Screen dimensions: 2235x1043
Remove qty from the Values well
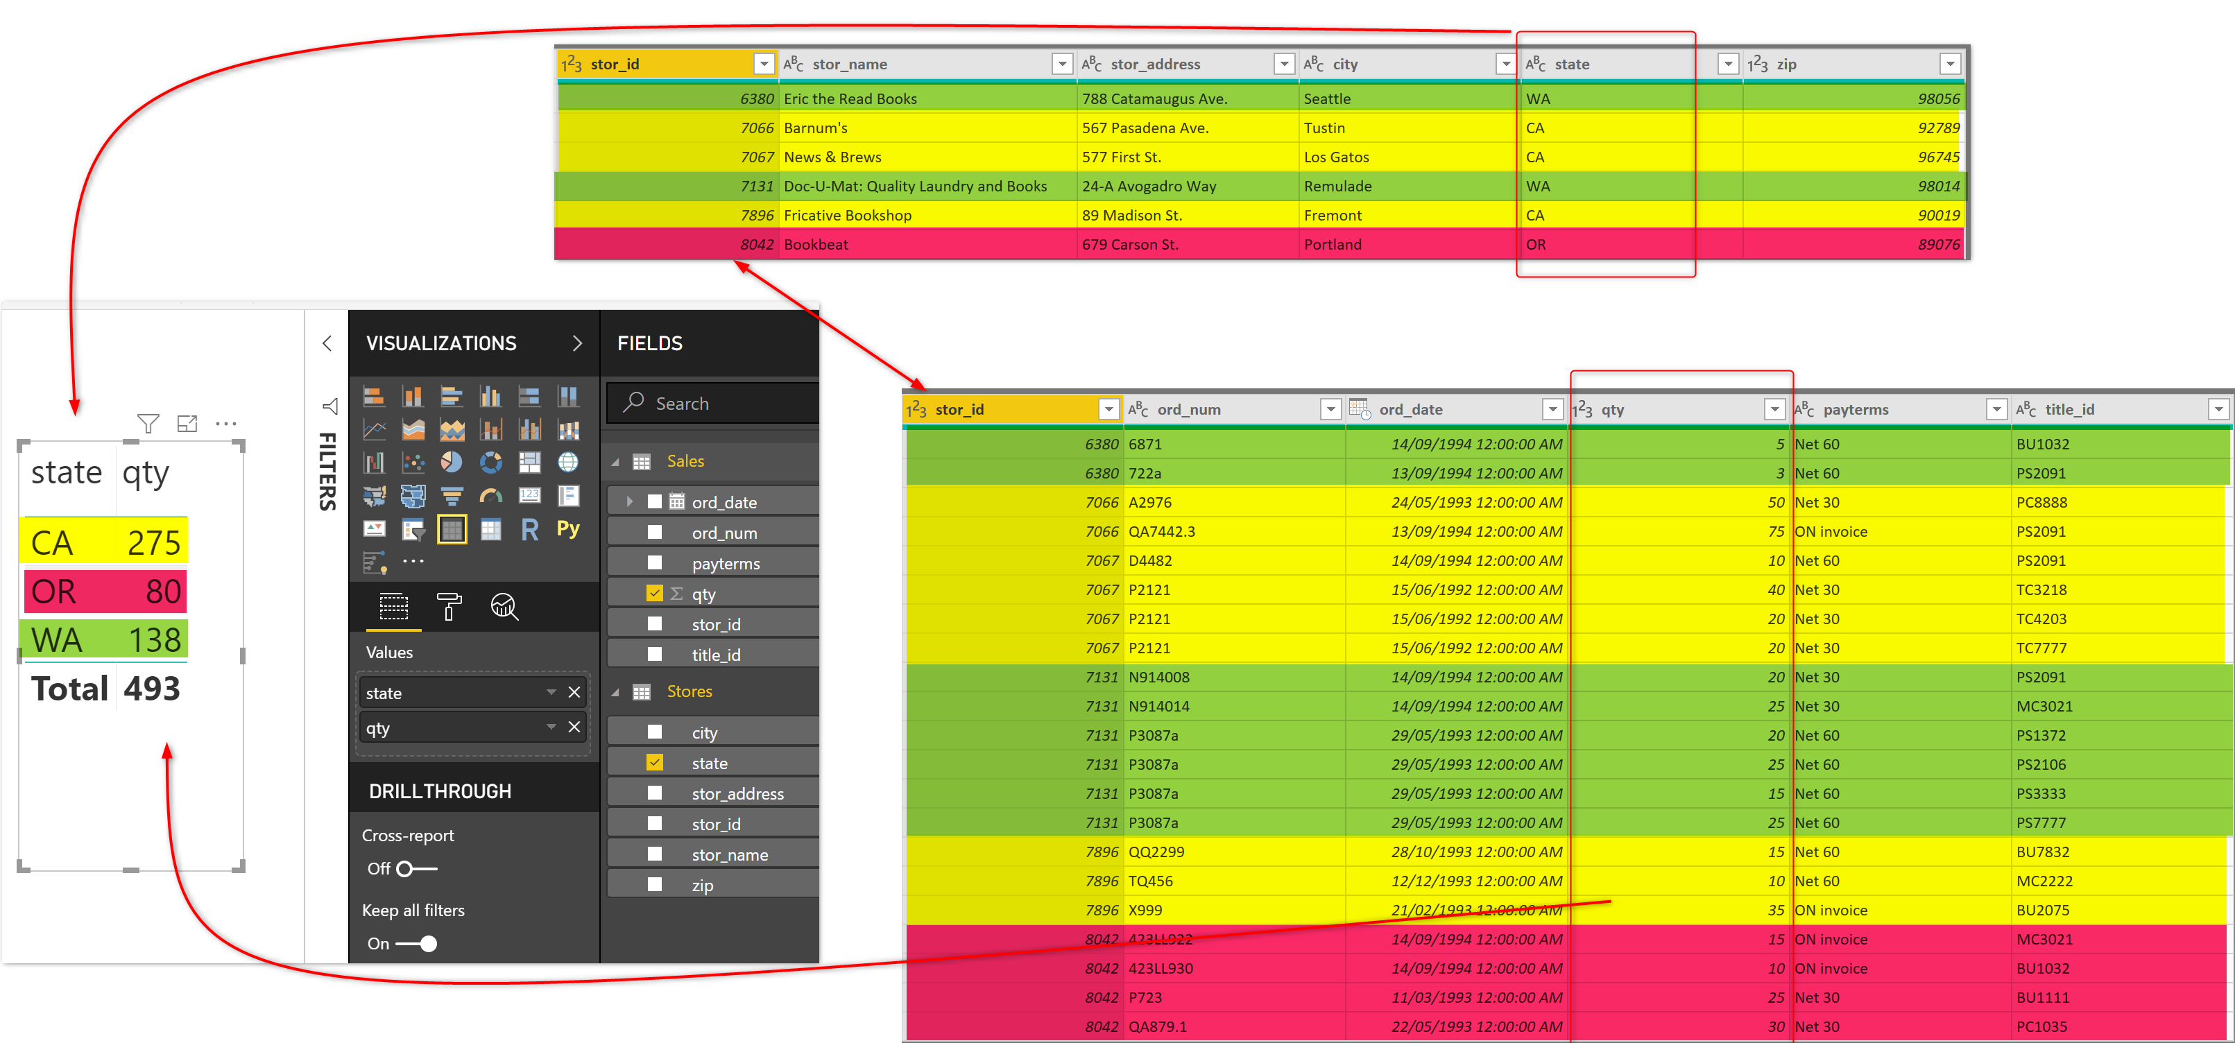tap(574, 727)
